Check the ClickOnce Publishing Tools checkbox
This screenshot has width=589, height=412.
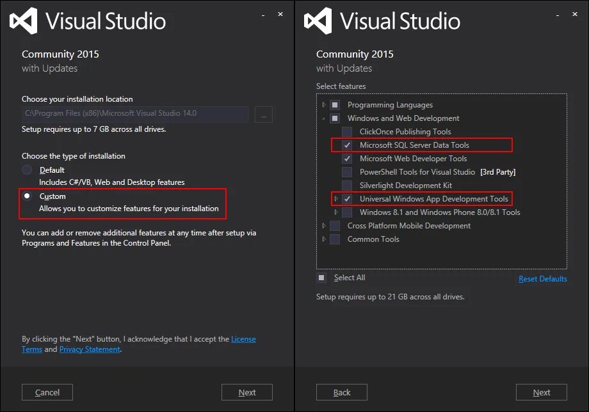coord(347,132)
